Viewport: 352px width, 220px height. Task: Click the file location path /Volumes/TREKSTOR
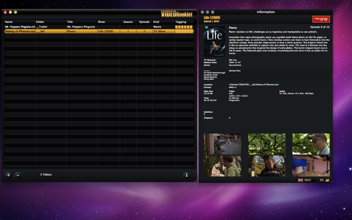coord(254,84)
